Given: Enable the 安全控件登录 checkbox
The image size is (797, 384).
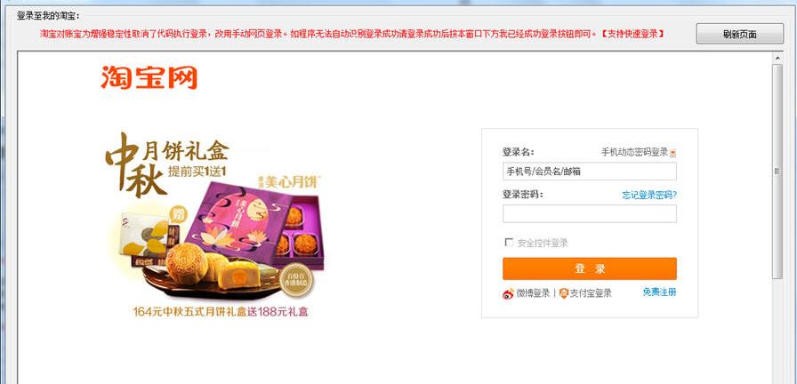Looking at the screenshot, I should coord(509,243).
